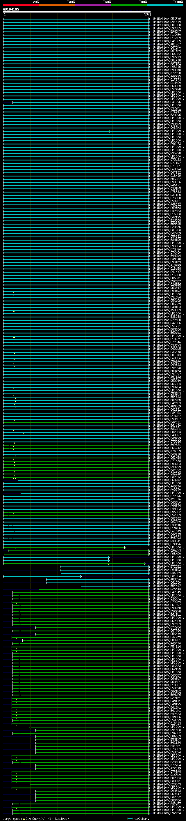
Task: Click the orange ~40% identity color segment
Action: pos(57,5)
